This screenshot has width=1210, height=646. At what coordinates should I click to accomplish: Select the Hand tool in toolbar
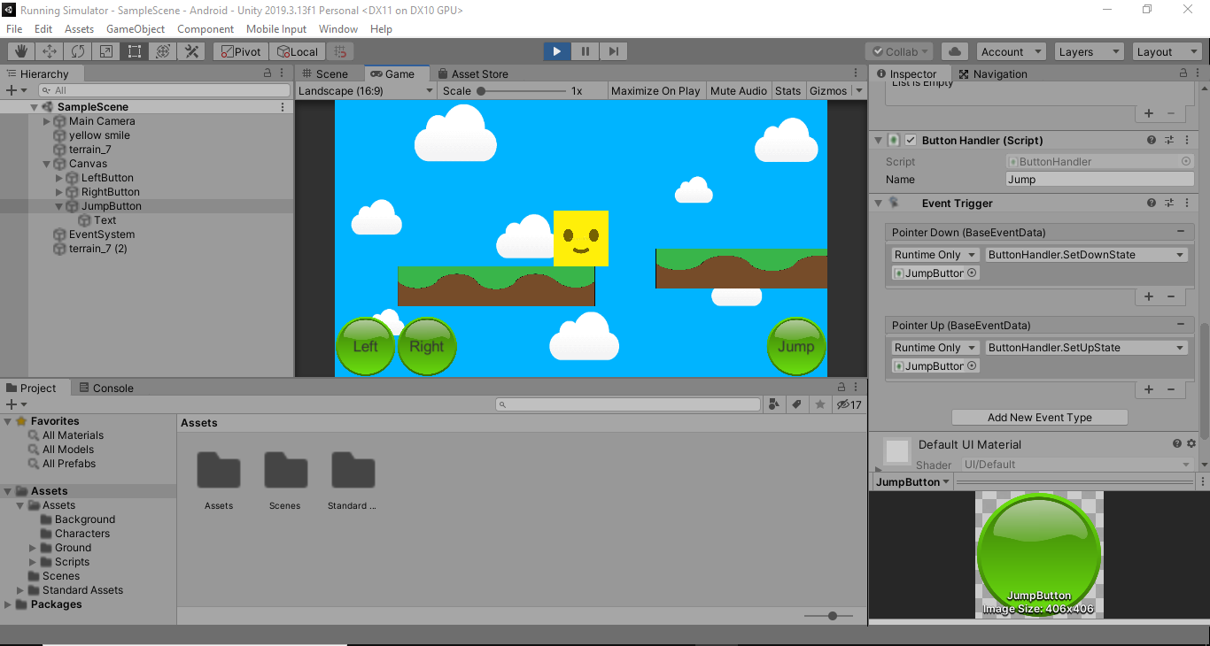21,51
